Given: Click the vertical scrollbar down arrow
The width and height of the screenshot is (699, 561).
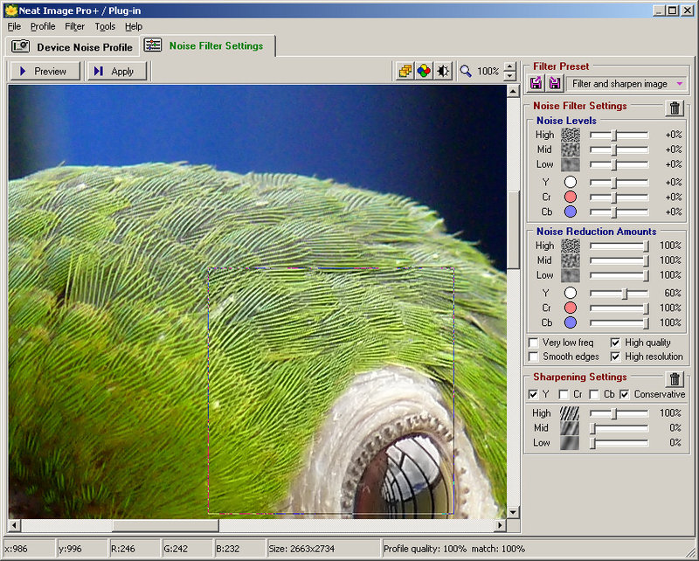Looking at the screenshot, I should click(513, 512).
